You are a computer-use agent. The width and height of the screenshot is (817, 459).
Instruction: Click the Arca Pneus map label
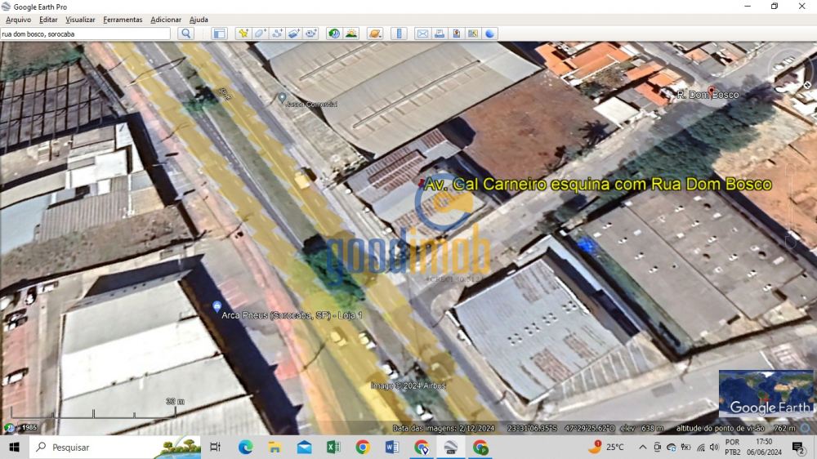tap(291, 314)
